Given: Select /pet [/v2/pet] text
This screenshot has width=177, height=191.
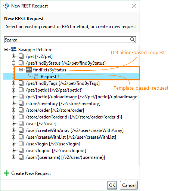Looking at the screenshot, I should (39, 56).
